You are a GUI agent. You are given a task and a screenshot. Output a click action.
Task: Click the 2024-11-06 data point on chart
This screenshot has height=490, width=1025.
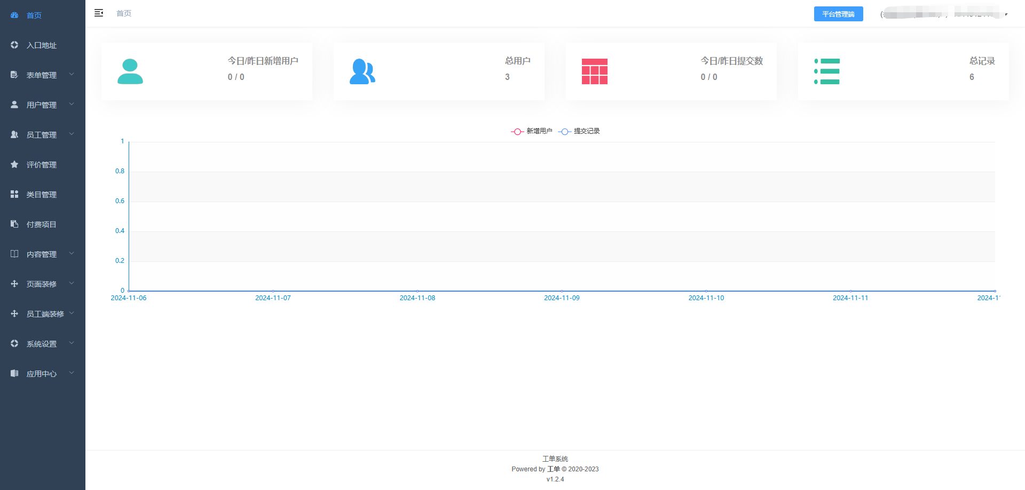(129, 291)
